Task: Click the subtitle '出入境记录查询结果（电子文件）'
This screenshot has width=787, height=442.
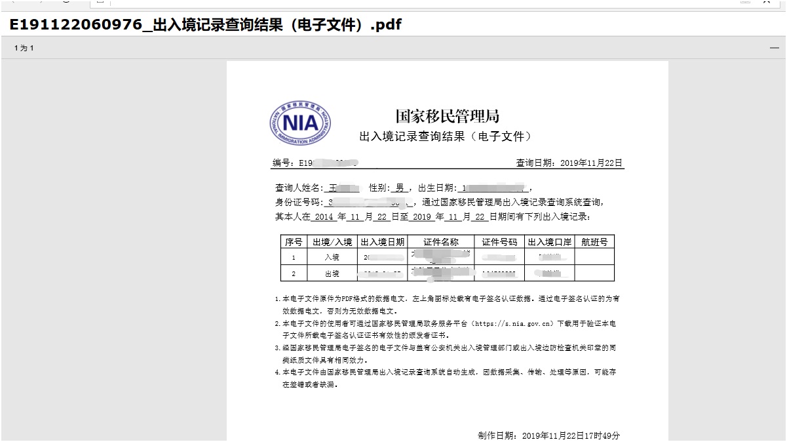Action: pyautogui.click(x=446, y=136)
